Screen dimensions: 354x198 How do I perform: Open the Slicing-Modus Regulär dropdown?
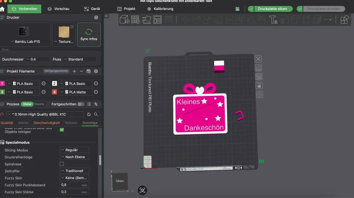[x=74, y=150]
